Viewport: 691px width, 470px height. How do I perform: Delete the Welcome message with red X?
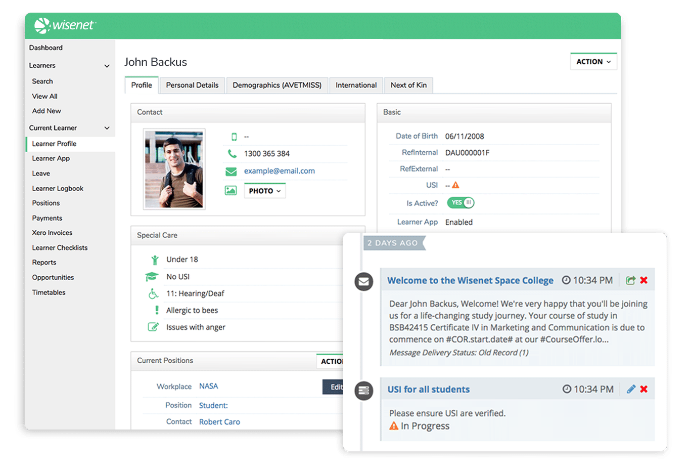tap(643, 280)
